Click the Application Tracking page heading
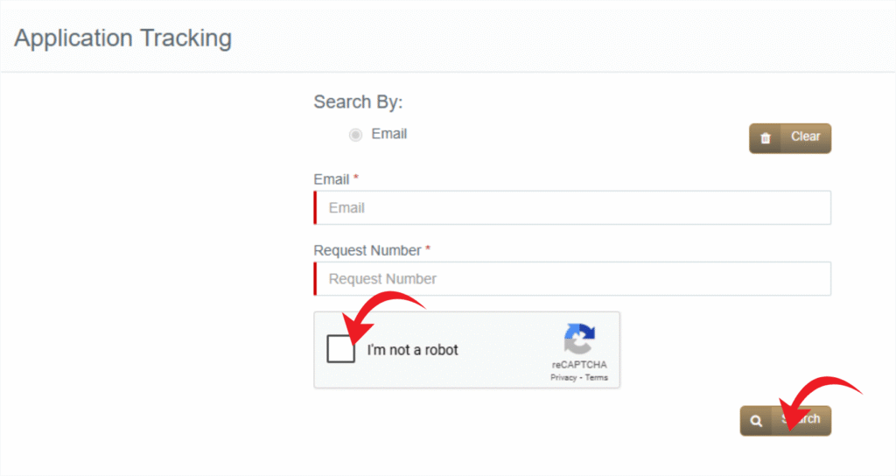Screen dimensions: 896x476 coord(122,38)
